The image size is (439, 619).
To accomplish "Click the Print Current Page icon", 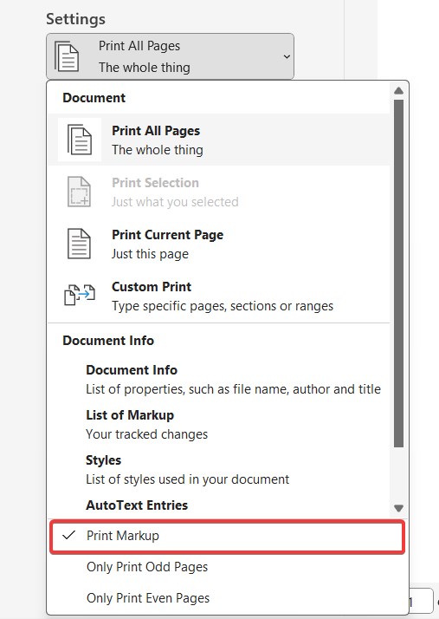I will tap(79, 244).
